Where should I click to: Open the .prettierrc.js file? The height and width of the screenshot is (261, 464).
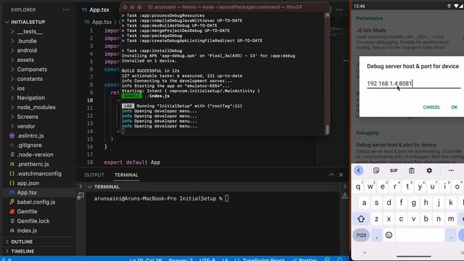coord(33,164)
